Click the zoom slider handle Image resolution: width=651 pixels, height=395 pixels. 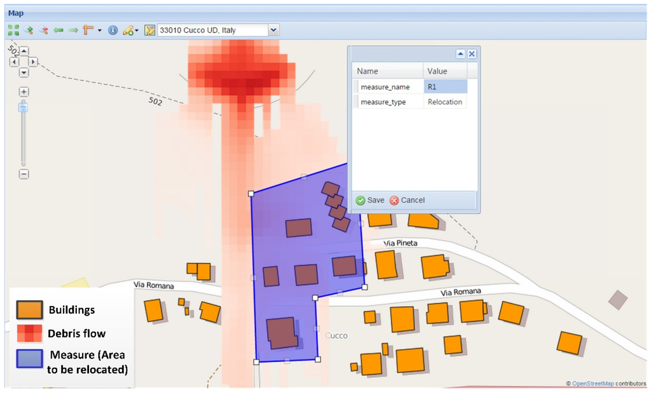click(24, 107)
